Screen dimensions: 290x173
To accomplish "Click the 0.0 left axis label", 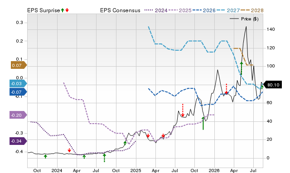I will (x=19, y=77).
